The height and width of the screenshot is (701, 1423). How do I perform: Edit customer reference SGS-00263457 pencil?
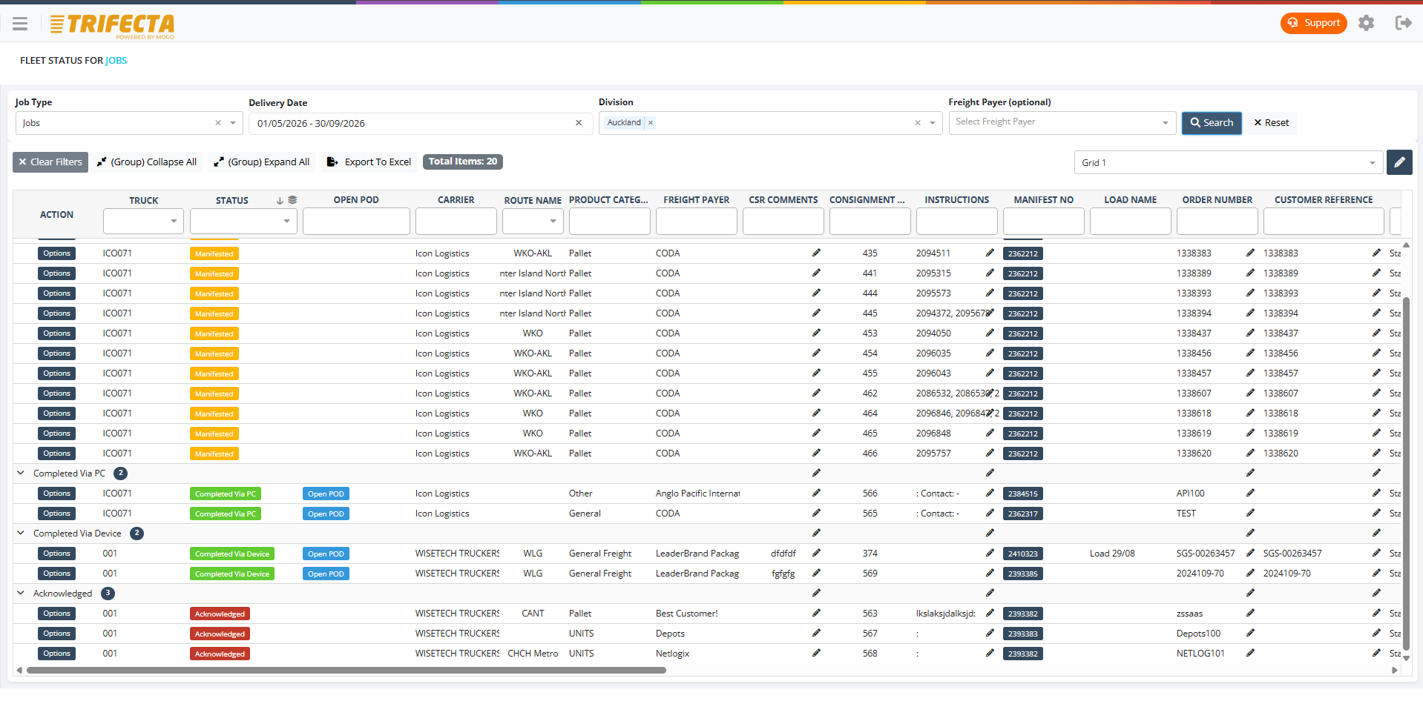tap(1376, 553)
